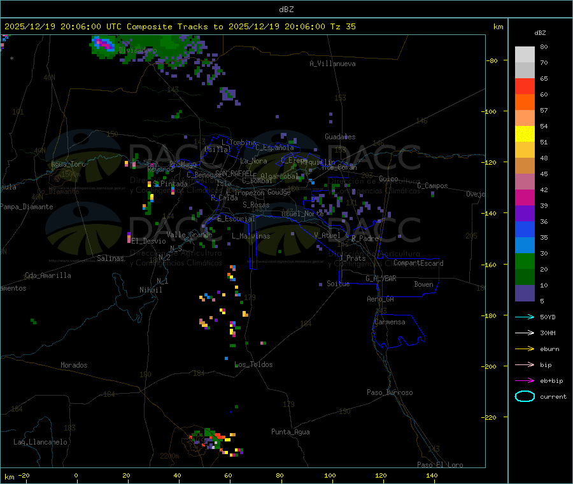Pick the blue swatch between 36 and 35
Image resolution: width=573 pixels, height=484 pixels.
[525, 229]
